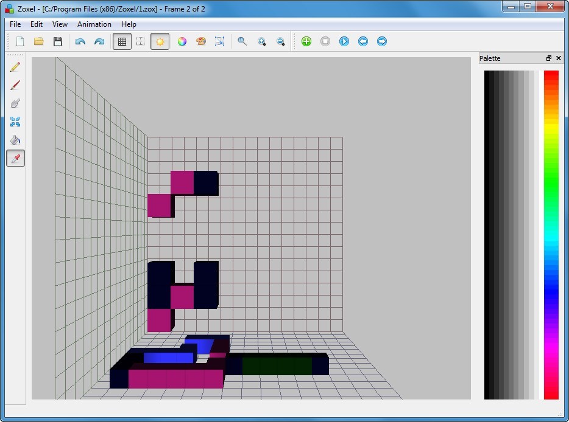
Task: Go to the previous frame arrow
Action: click(363, 41)
